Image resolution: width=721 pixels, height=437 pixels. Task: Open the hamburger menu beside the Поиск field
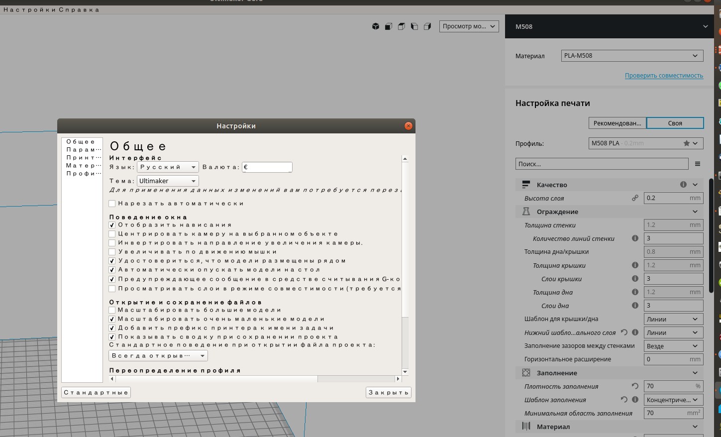698,164
